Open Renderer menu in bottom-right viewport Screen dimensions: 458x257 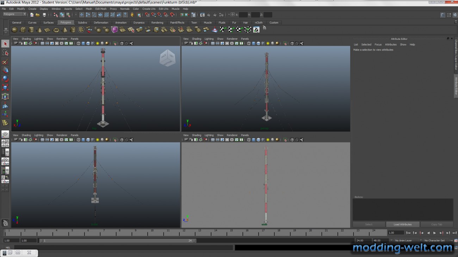click(x=232, y=135)
